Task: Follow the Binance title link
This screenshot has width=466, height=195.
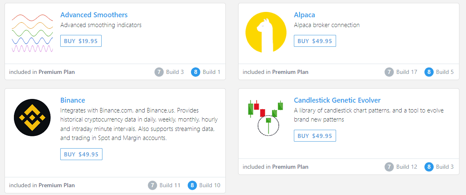Action: tap(73, 100)
